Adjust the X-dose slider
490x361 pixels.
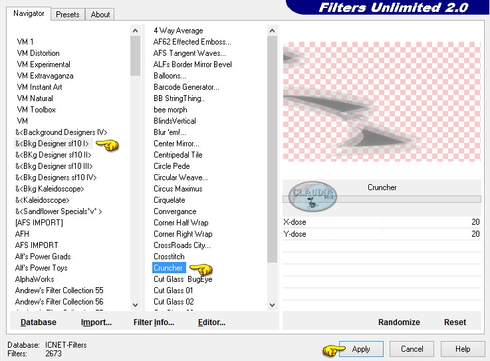382,222
